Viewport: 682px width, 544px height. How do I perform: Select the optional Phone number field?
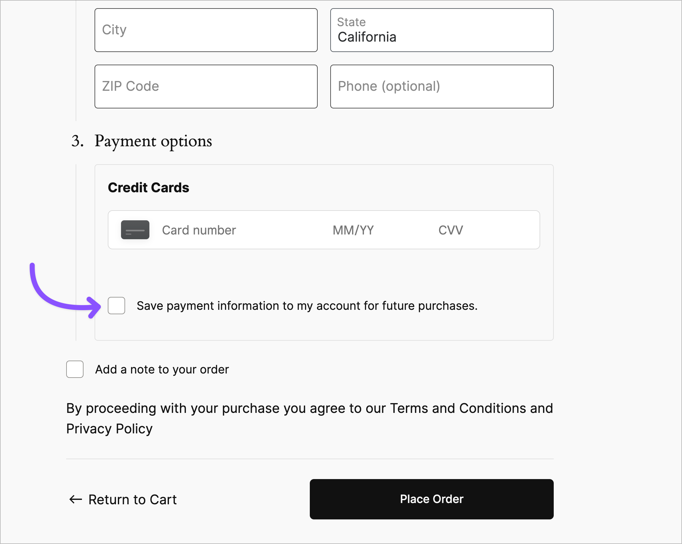pyautogui.click(x=441, y=86)
